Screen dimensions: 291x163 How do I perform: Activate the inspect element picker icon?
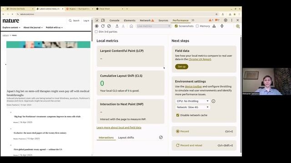tap(97, 20)
